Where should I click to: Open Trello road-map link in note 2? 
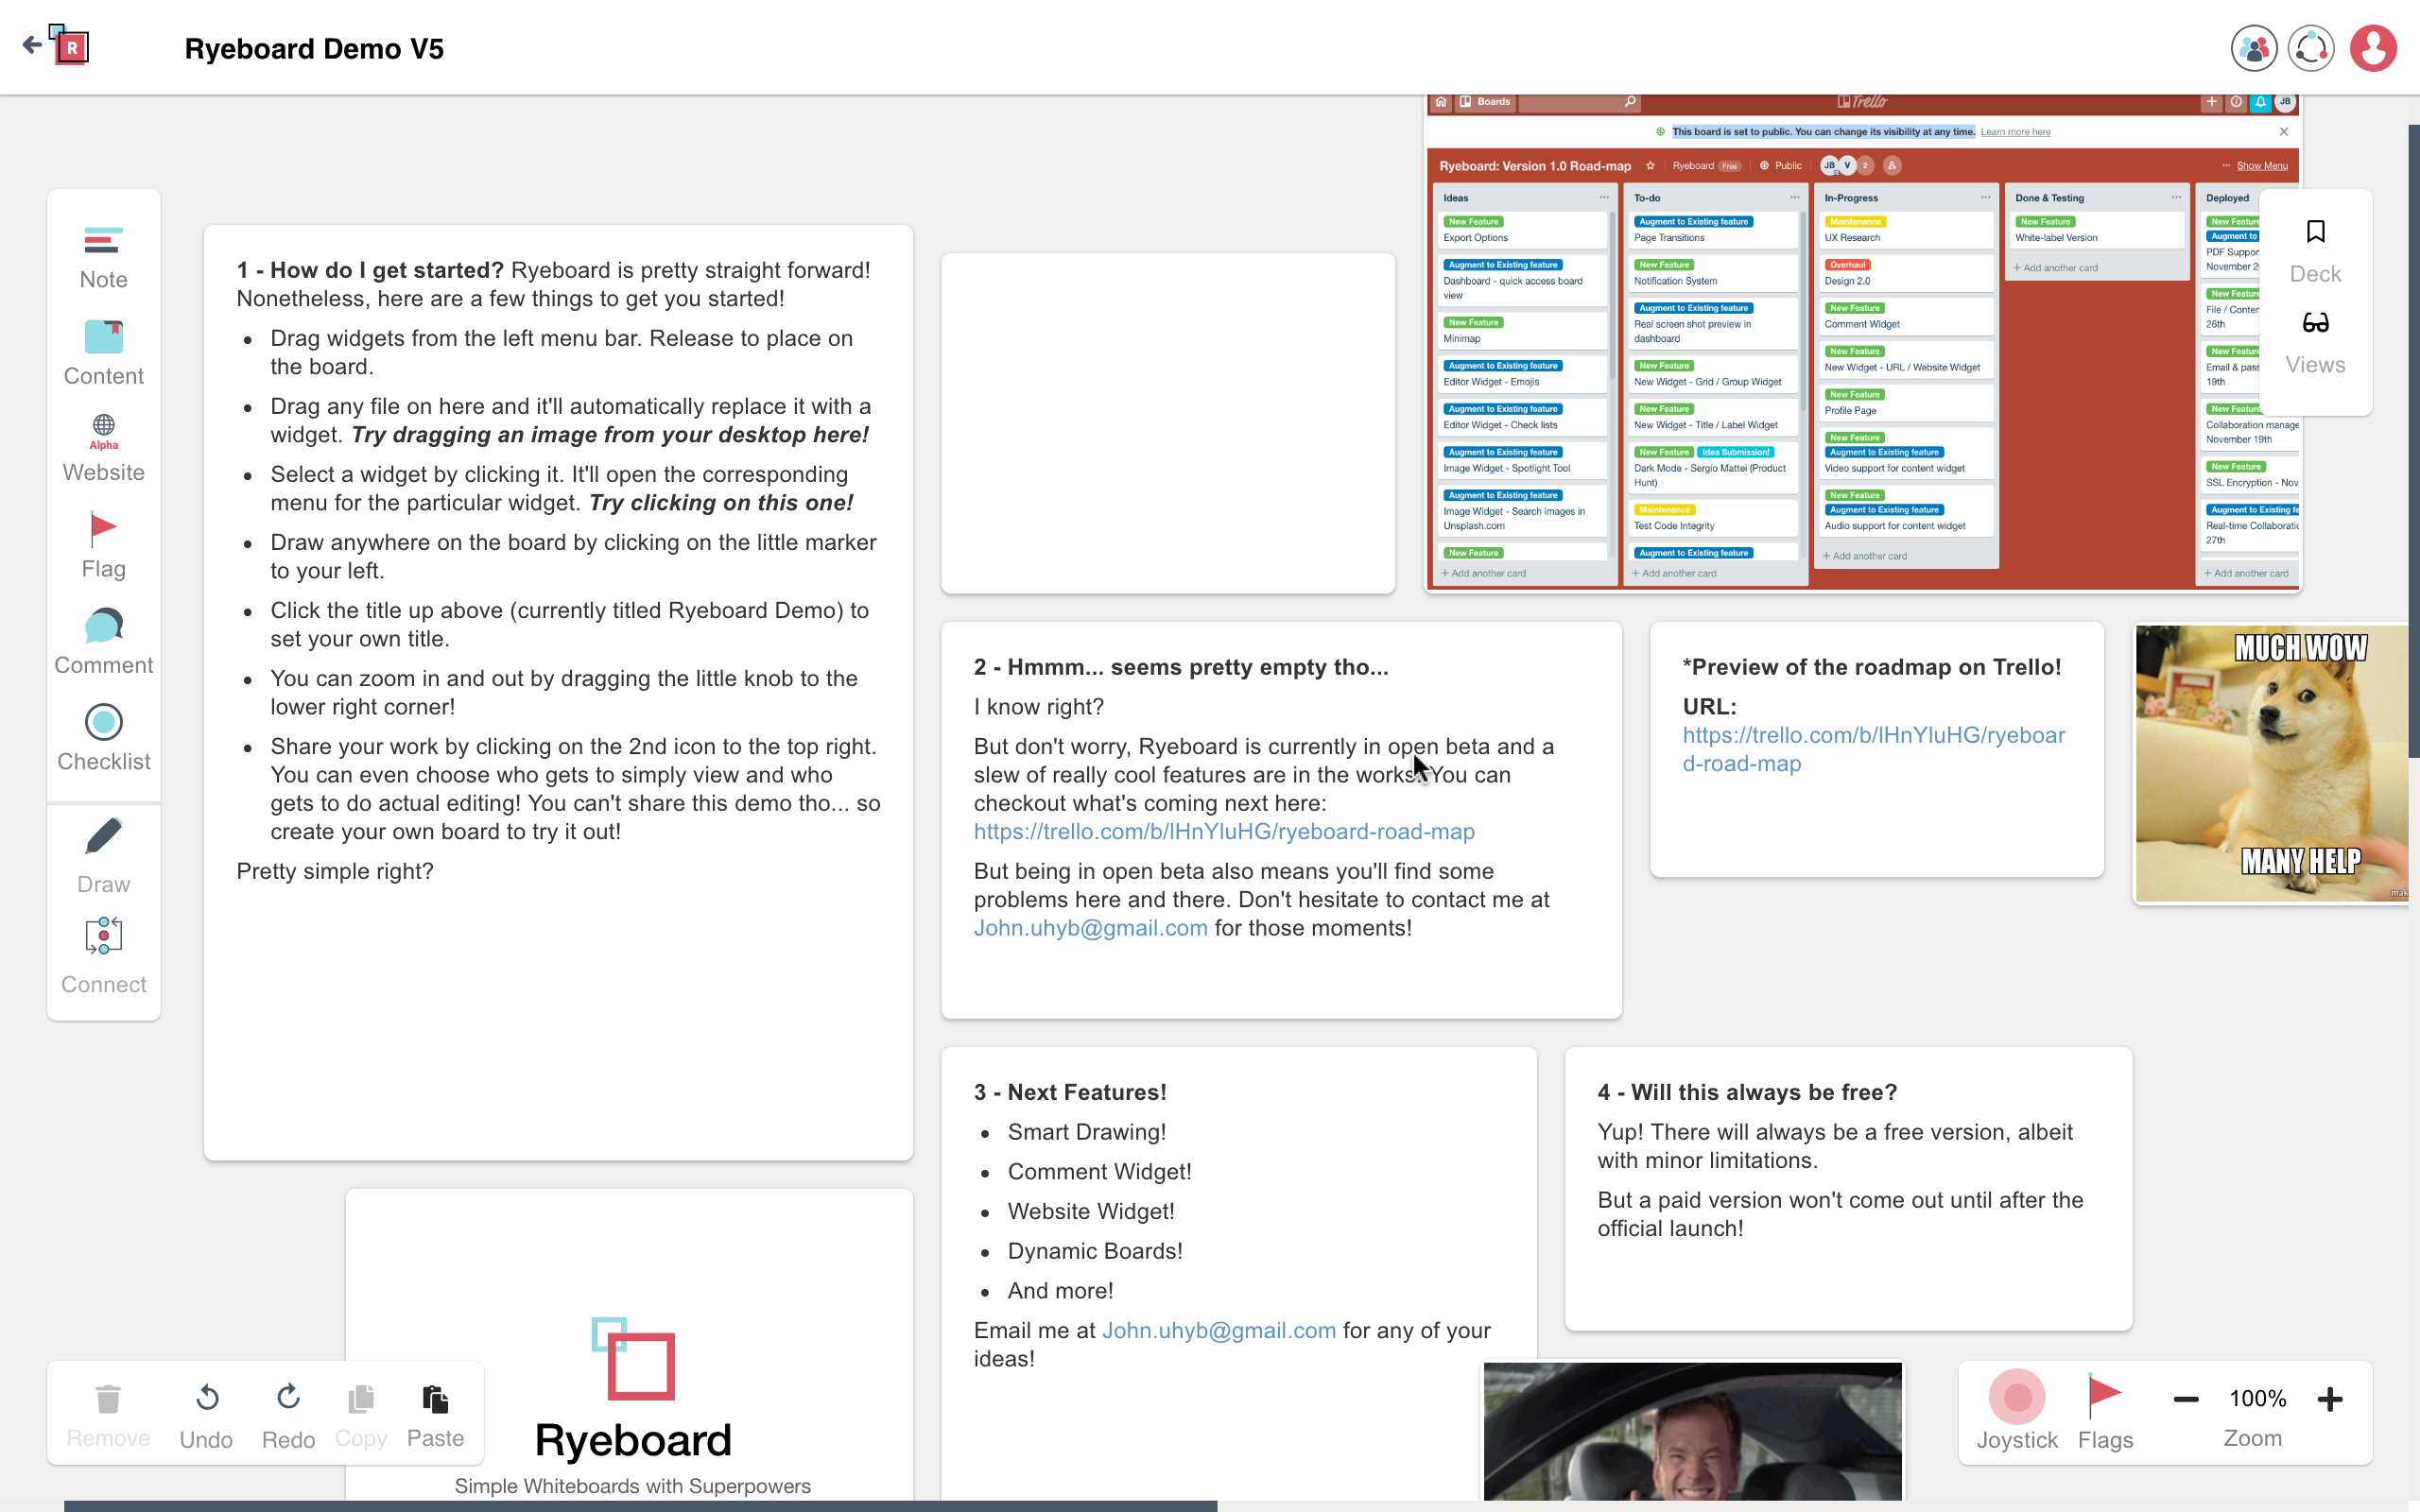point(1224,831)
